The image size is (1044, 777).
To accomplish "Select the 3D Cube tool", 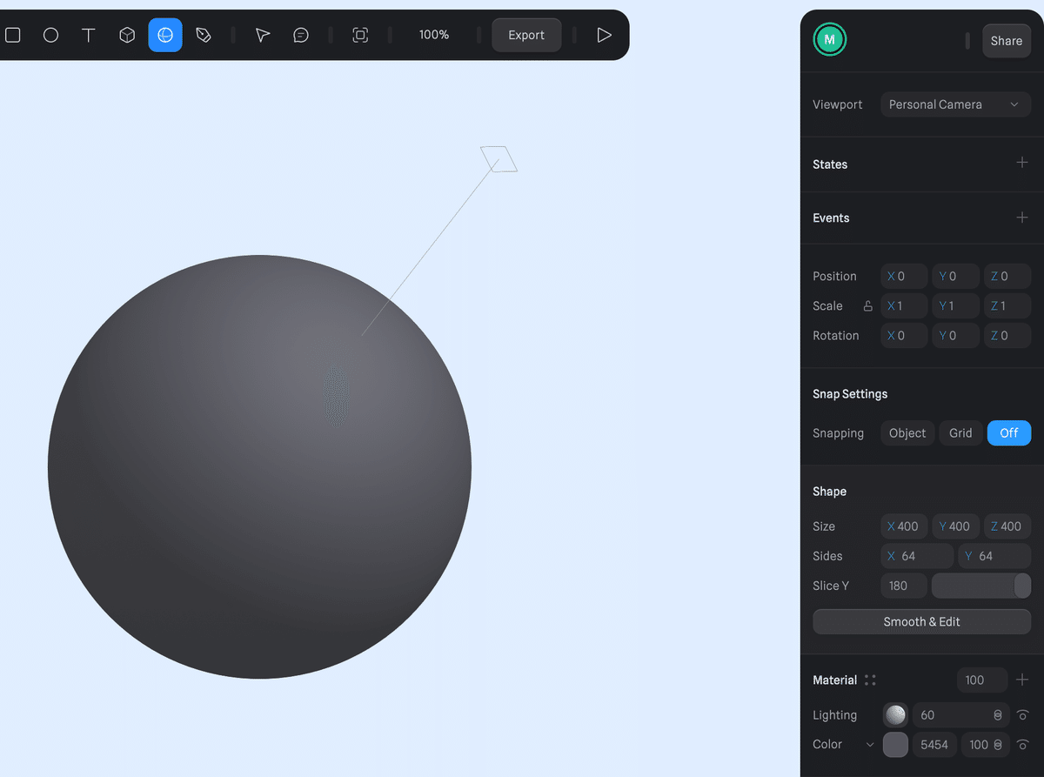I will [127, 35].
